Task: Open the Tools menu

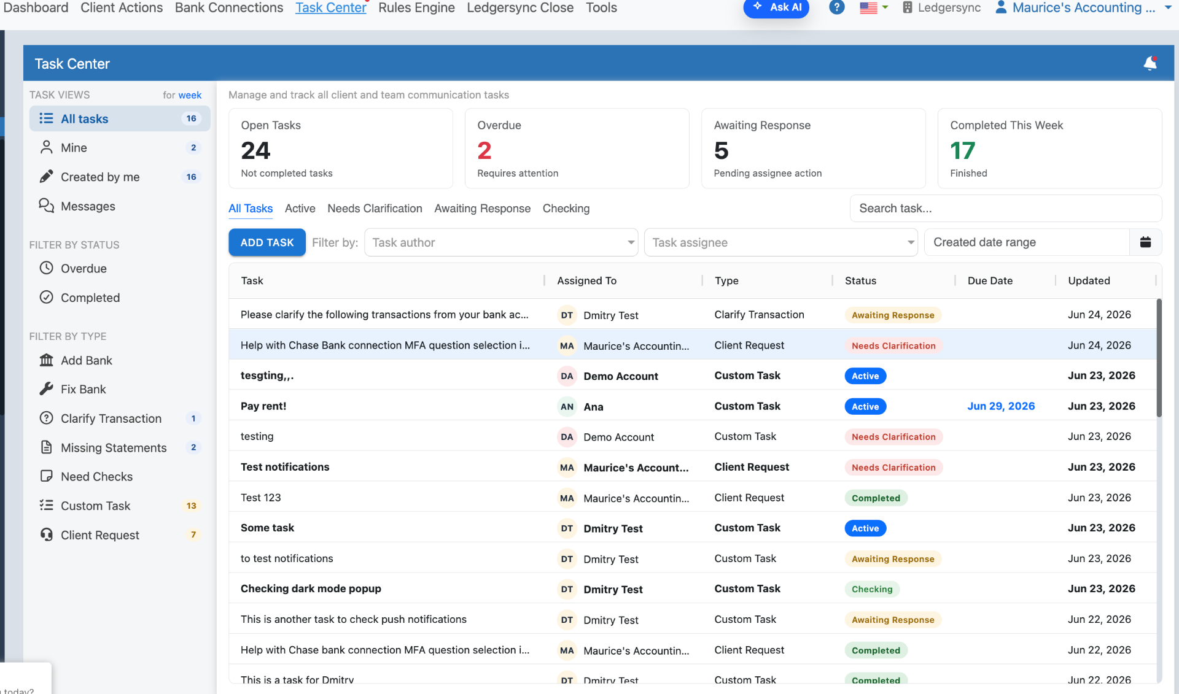Action: 601,8
